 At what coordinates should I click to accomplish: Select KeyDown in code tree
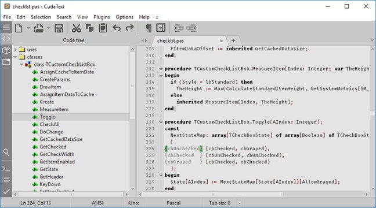[50, 184]
